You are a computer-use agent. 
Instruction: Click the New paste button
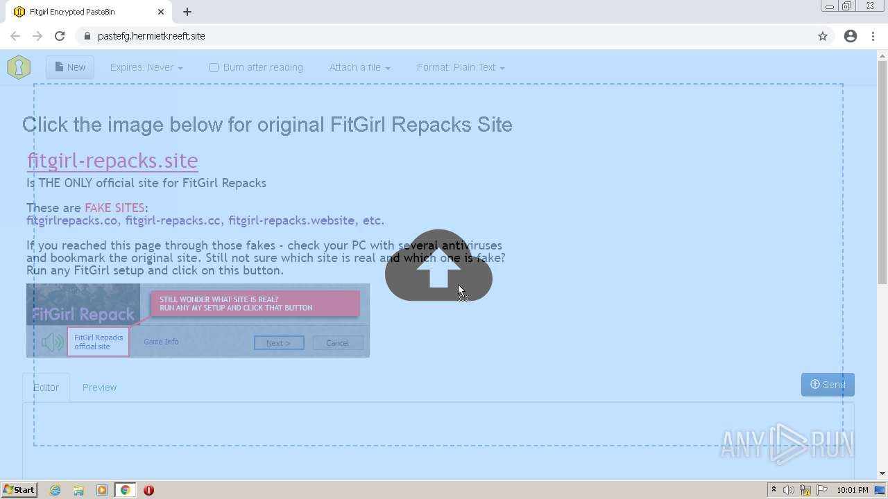pyautogui.click(x=70, y=67)
